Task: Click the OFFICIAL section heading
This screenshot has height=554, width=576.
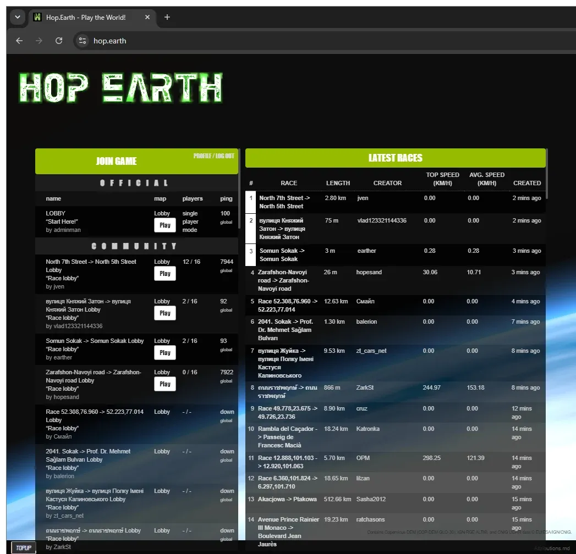Action: point(134,182)
